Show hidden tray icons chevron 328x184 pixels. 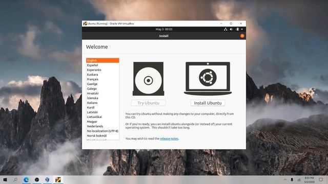(x=285, y=179)
